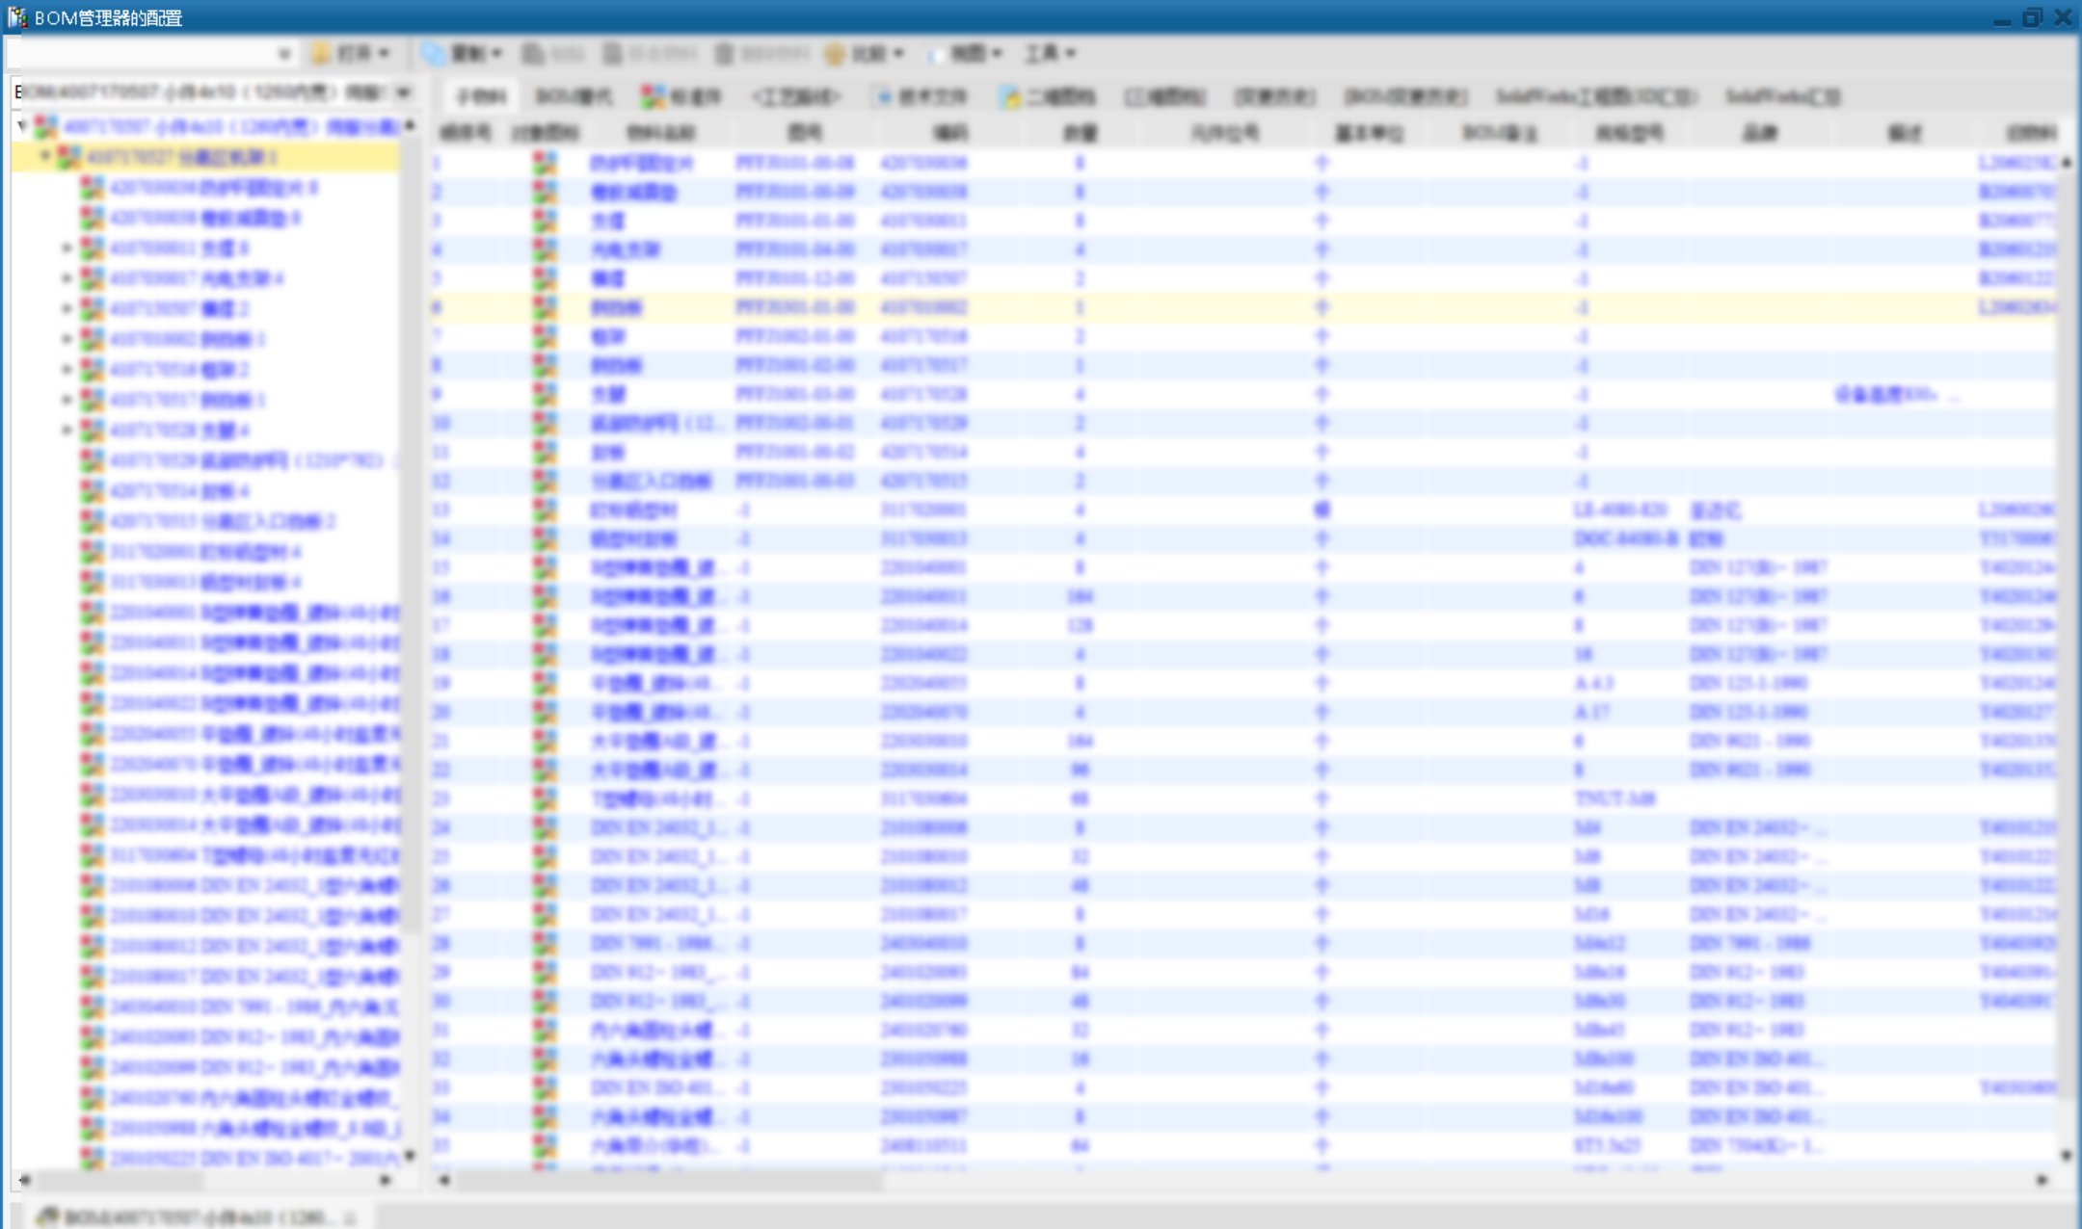Viewport: 2082px width, 1229px height.
Task: Open the BOM selector dropdown above tree
Action: [403, 92]
